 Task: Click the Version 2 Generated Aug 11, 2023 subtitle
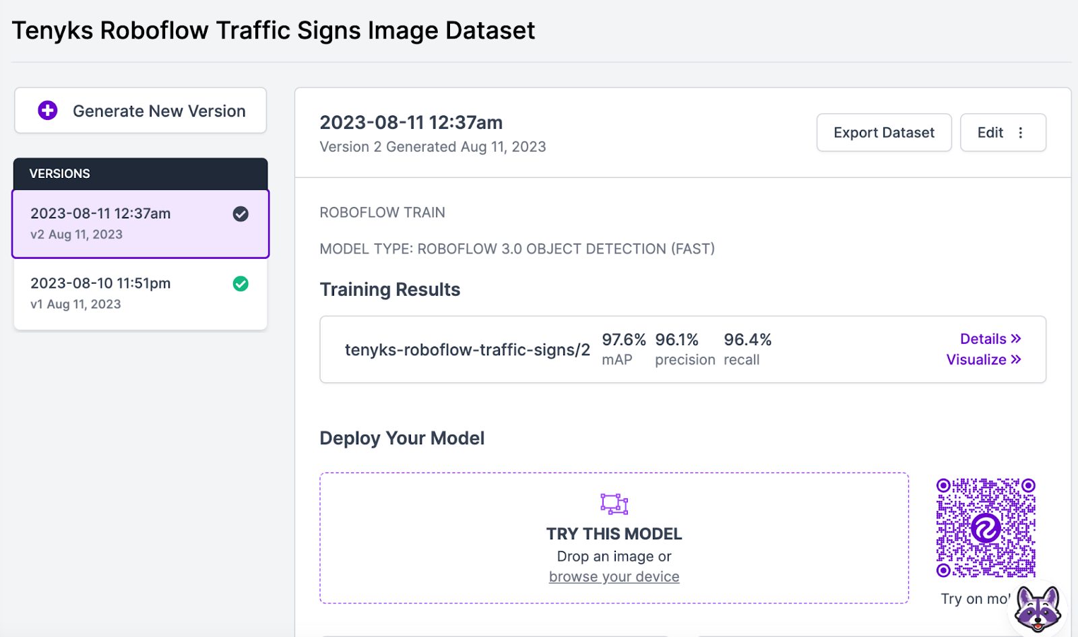(433, 147)
